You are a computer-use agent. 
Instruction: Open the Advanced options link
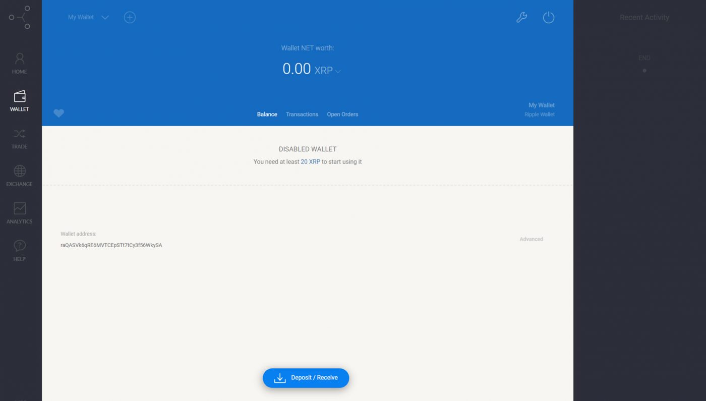coord(531,239)
